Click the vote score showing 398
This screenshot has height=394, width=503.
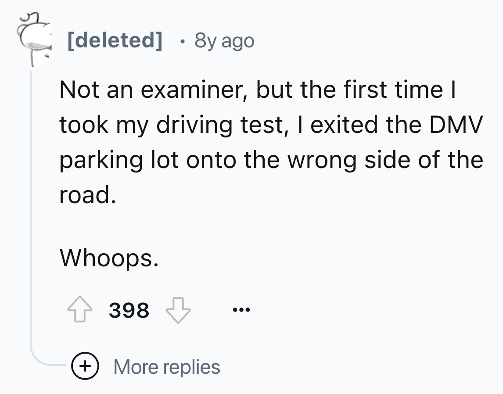click(129, 310)
